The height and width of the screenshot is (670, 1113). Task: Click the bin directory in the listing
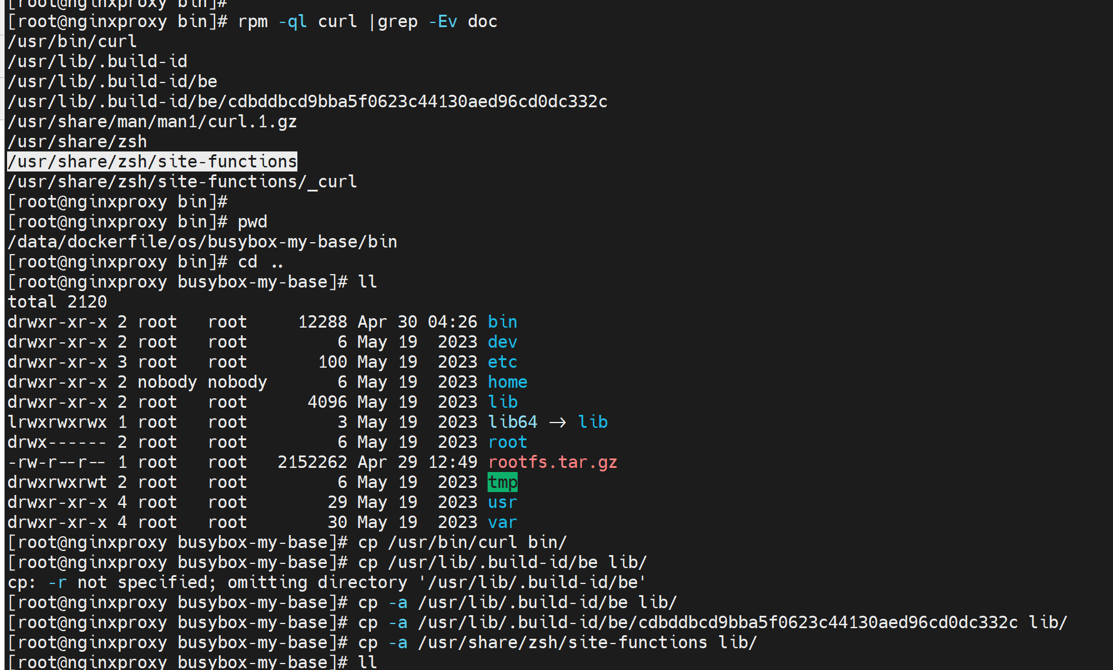pyautogui.click(x=502, y=322)
